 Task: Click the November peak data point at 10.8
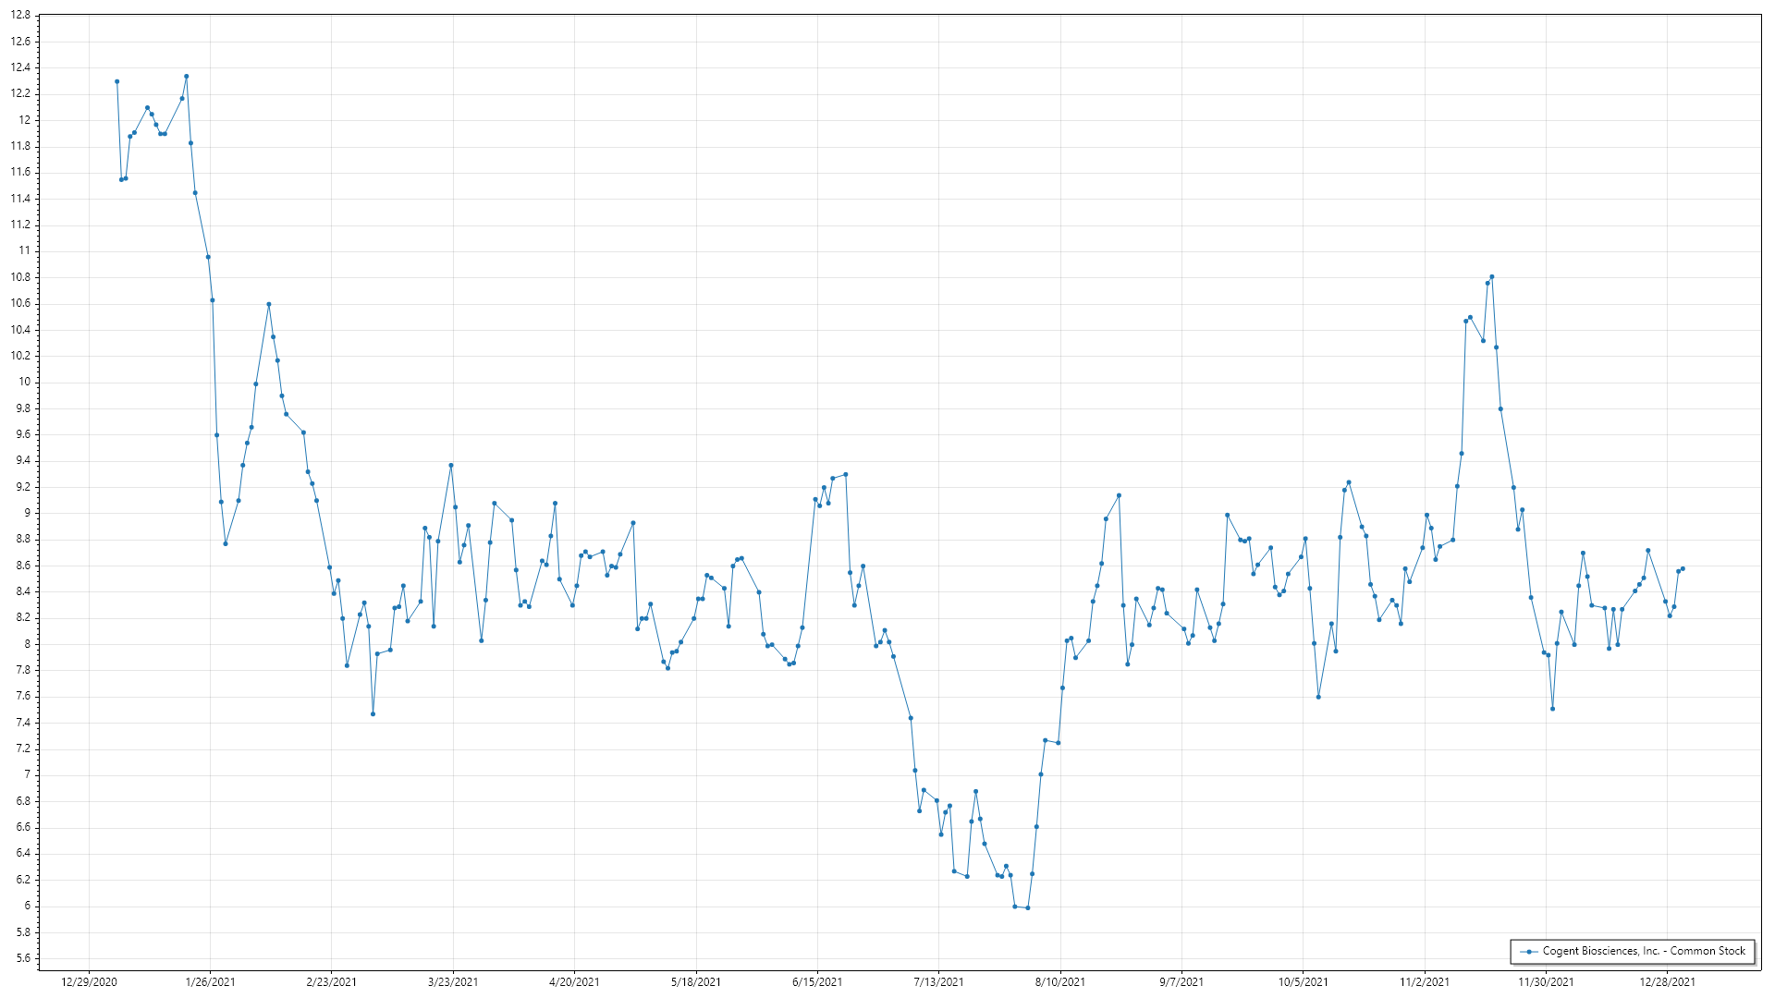pos(1492,277)
